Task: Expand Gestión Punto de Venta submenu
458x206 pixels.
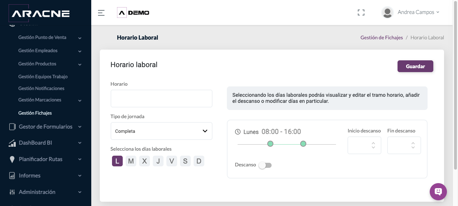Action: pos(80,38)
